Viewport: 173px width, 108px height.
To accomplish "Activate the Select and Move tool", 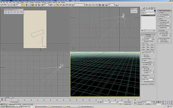I will [x=36, y=5].
